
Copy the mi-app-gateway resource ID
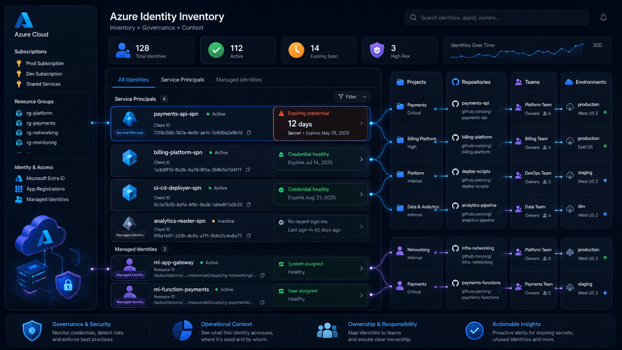[x=262, y=275]
